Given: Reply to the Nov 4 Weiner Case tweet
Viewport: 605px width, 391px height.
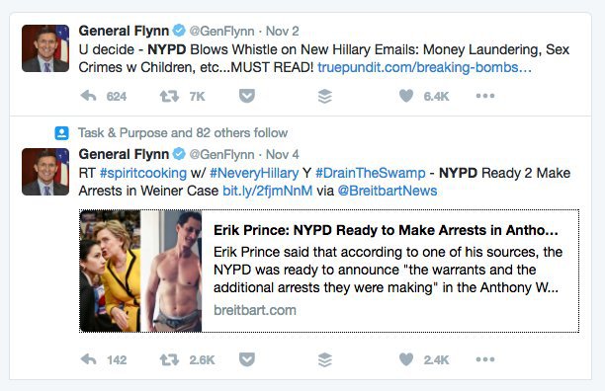Looking at the screenshot, I should point(88,359).
